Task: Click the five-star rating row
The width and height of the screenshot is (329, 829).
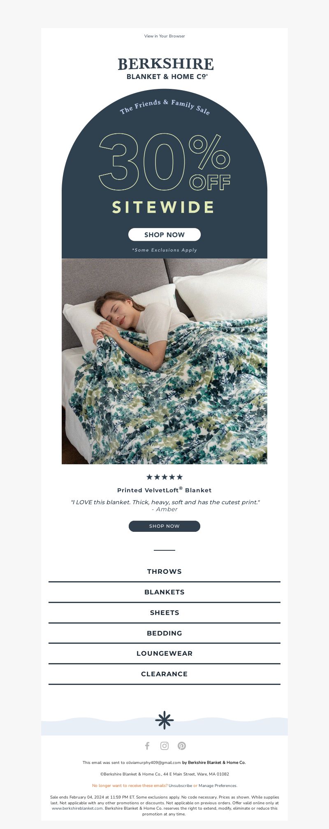Action: [164, 477]
